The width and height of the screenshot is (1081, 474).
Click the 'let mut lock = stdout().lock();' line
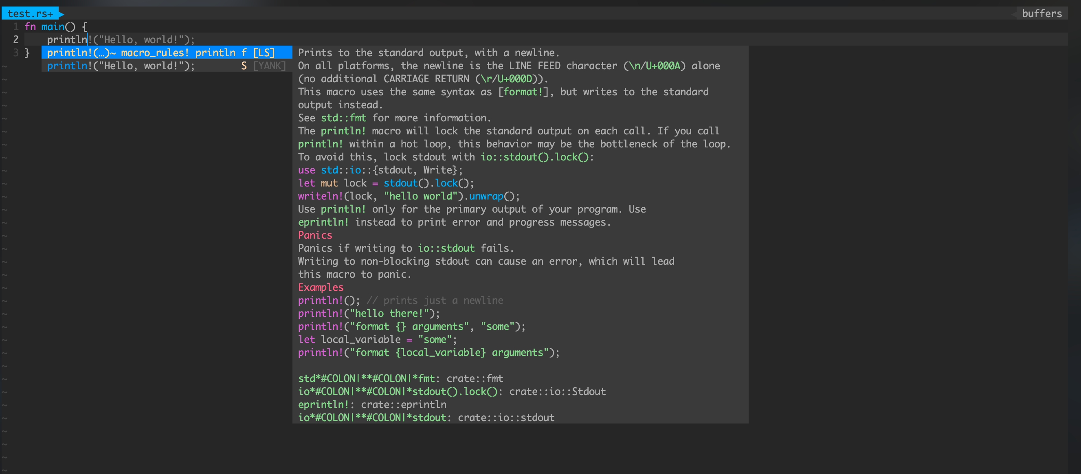pos(386,182)
